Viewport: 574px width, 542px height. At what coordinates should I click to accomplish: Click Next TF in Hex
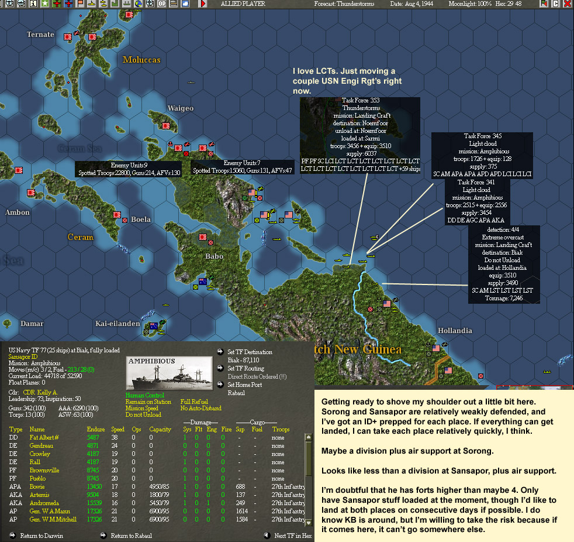(293, 536)
